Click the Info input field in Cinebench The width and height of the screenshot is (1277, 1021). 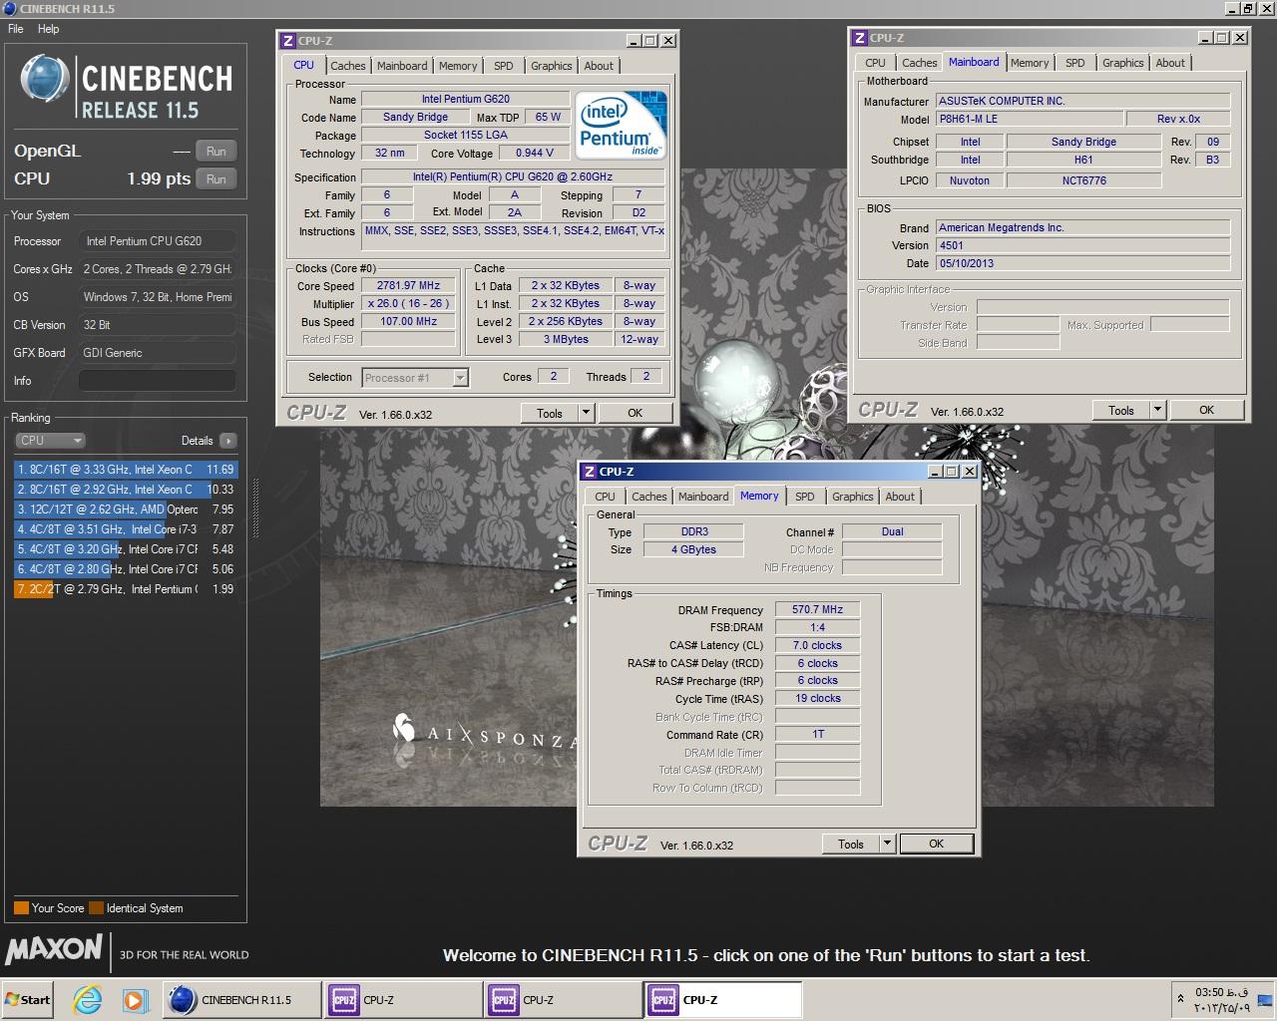pos(157,381)
